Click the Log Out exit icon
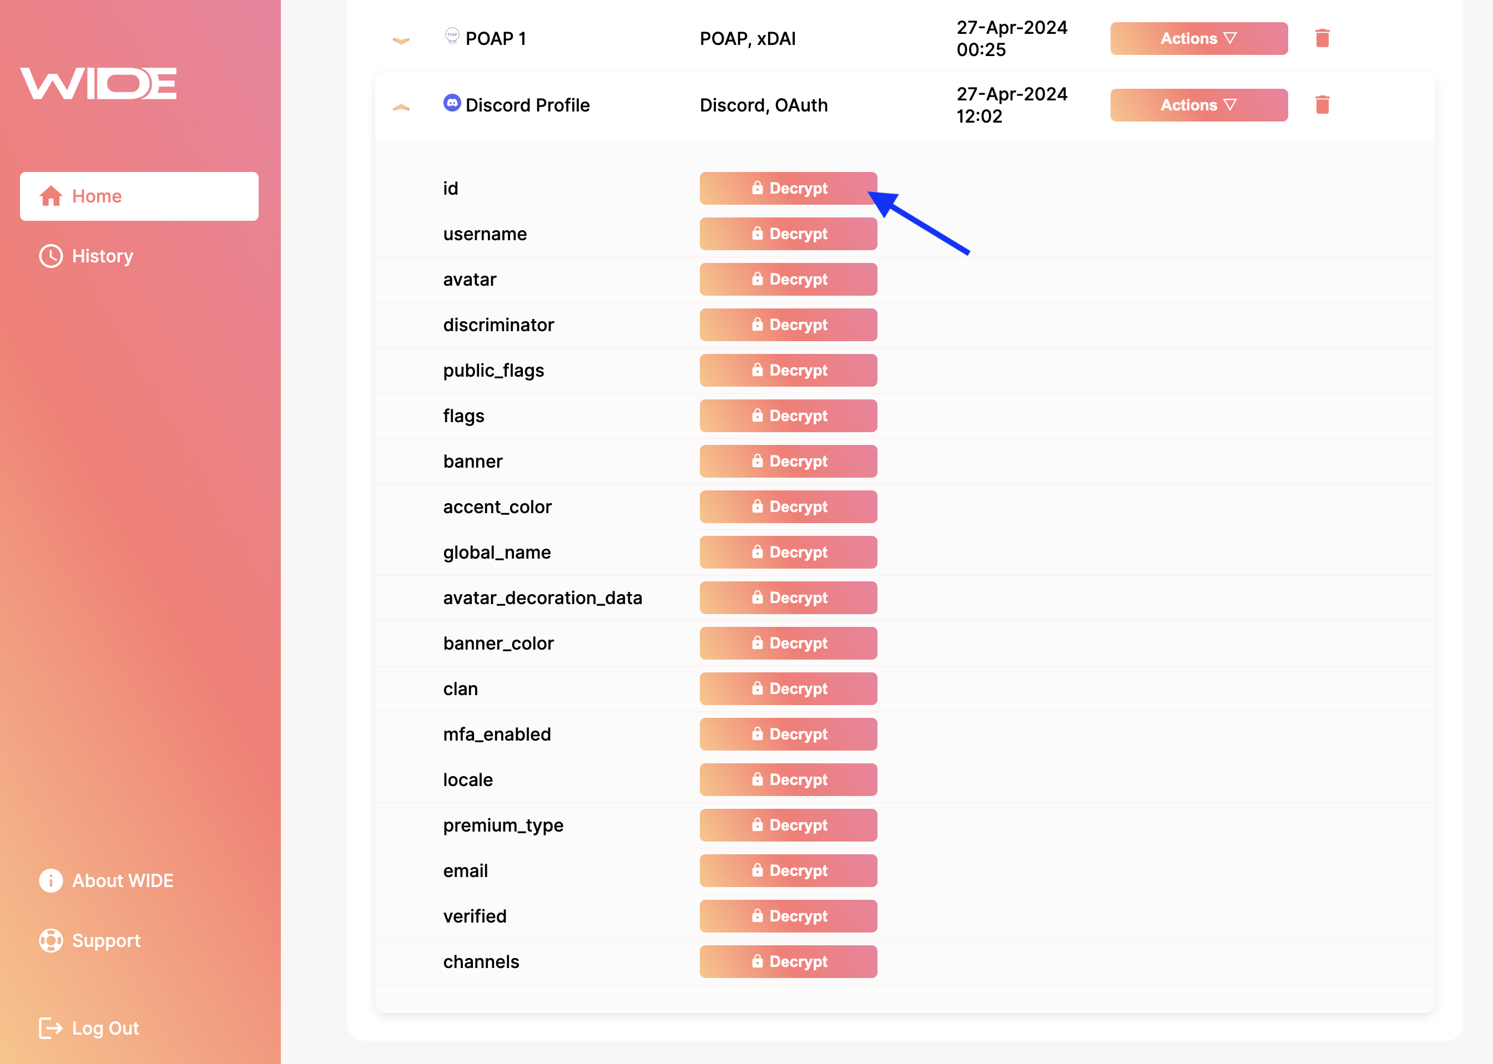 point(51,1028)
